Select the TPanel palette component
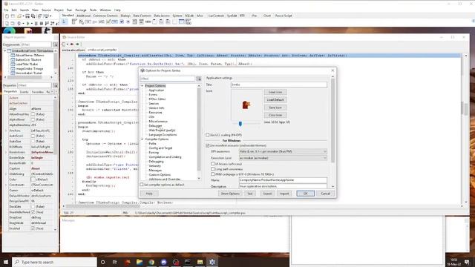Image resolution: width=475 pixels, height=267 pixels. (x=174, y=22)
